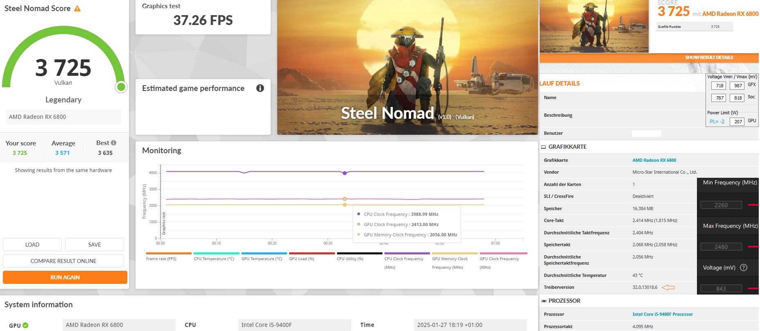Click the Voltage (mV) field 843
This screenshot has width=760, height=331.
tap(721, 288)
